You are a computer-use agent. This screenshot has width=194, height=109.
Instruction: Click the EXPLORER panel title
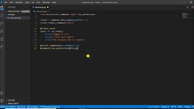coord(12,7)
